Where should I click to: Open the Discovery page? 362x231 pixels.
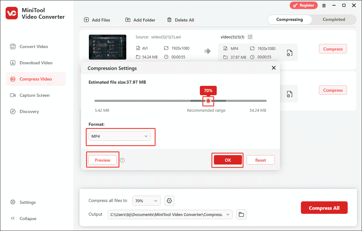click(x=24, y=111)
